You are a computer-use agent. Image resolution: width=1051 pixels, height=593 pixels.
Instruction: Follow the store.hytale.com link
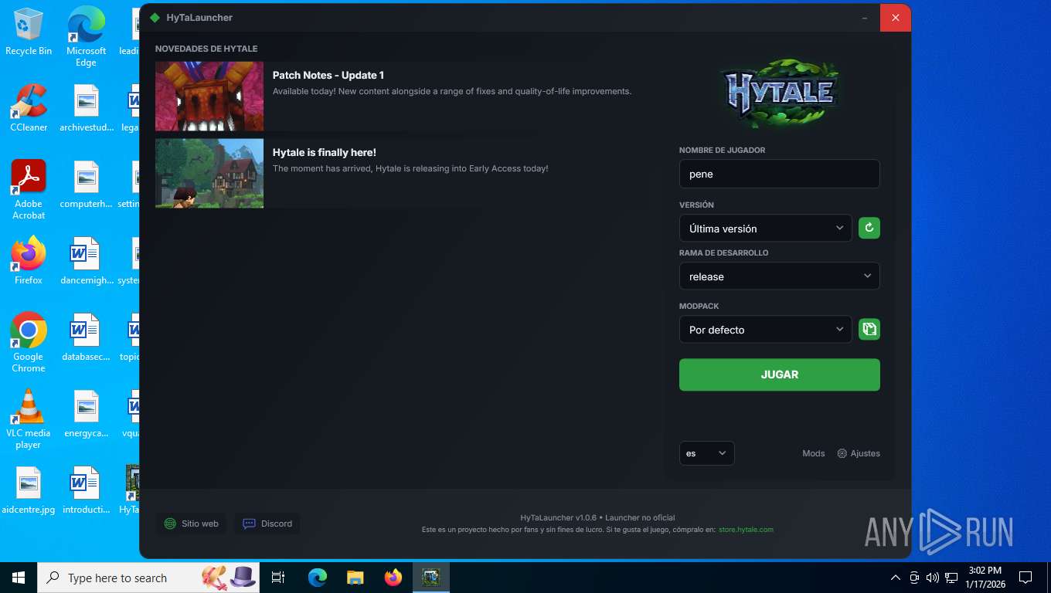[746, 530]
